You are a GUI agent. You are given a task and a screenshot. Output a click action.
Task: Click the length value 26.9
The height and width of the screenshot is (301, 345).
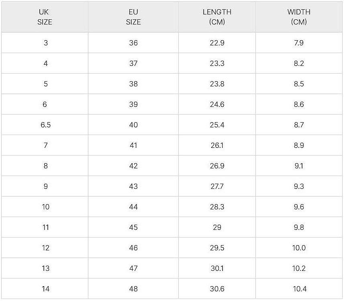(217, 166)
